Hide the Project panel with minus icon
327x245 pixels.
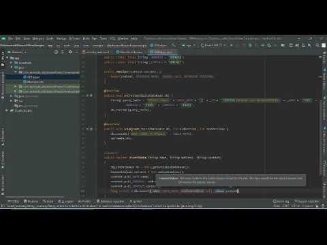point(77,52)
